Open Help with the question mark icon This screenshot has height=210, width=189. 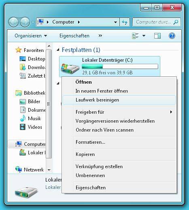click(172, 36)
